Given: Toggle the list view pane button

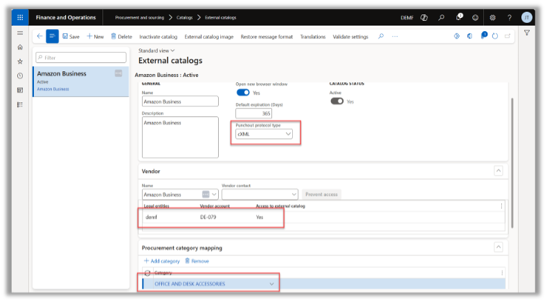Looking at the screenshot, I should [53, 36].
